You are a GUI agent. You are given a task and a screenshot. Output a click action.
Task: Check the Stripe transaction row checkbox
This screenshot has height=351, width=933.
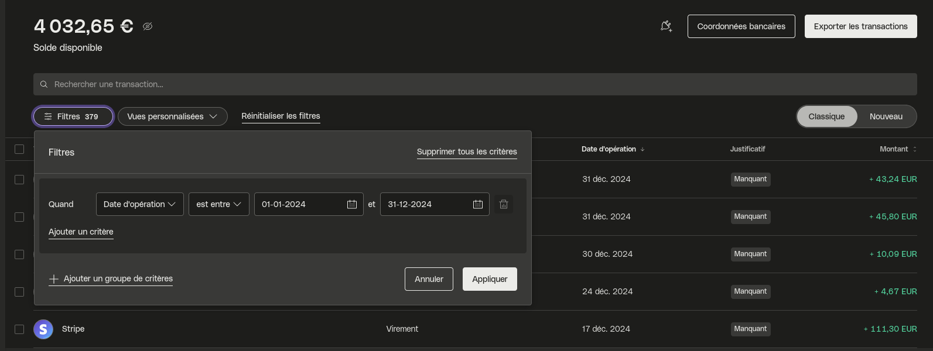point(19,329)
